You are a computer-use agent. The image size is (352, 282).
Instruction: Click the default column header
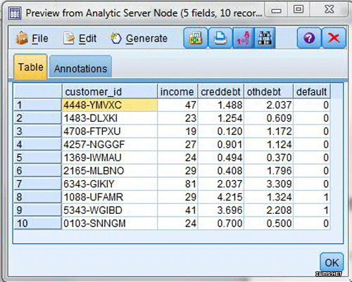tap(312, 91)
